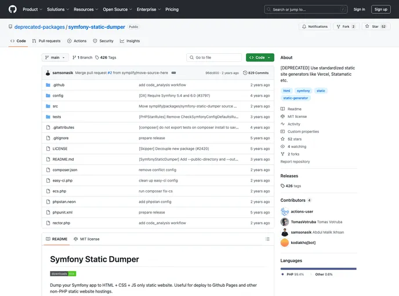Open the config folder
The image size is (399, 296).
click(58, 95)
